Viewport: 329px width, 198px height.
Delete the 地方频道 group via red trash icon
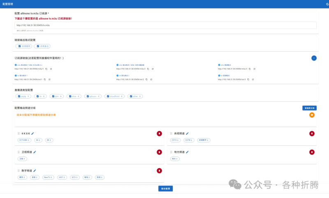[312, 152]
